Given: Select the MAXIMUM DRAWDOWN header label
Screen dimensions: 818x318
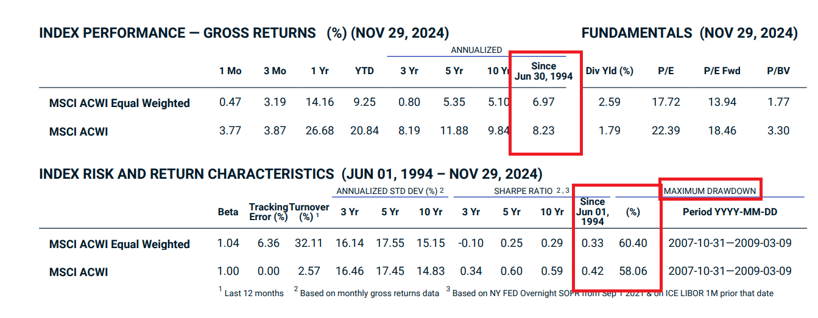Looking at the screenshot, I should pyautogui.click(x=710, y=191).
